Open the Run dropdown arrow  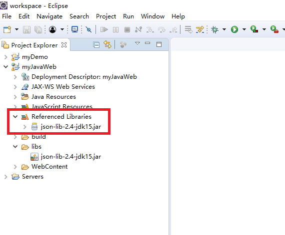[244, 29]
